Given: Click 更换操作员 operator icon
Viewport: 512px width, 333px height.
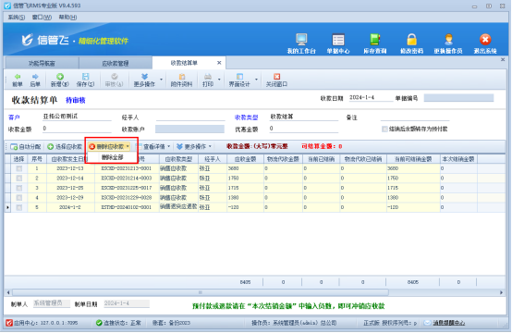Looking at the screenshot, I should tap(448, 40).
